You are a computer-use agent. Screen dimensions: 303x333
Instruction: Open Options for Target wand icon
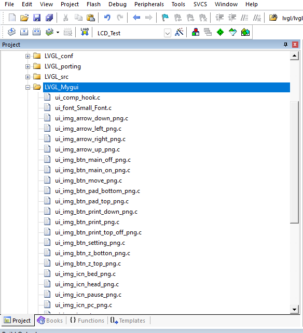point(179,32)
